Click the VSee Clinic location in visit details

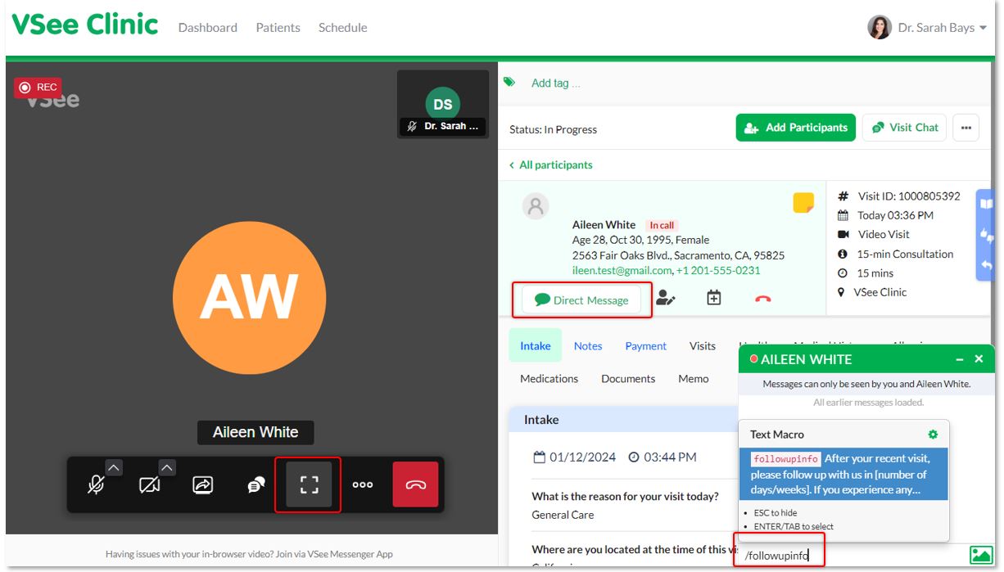pos(880,292)
